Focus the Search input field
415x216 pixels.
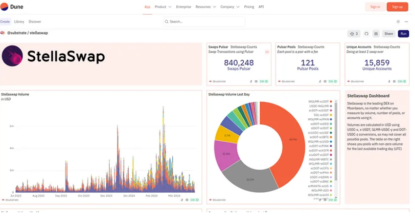[205, 22]
